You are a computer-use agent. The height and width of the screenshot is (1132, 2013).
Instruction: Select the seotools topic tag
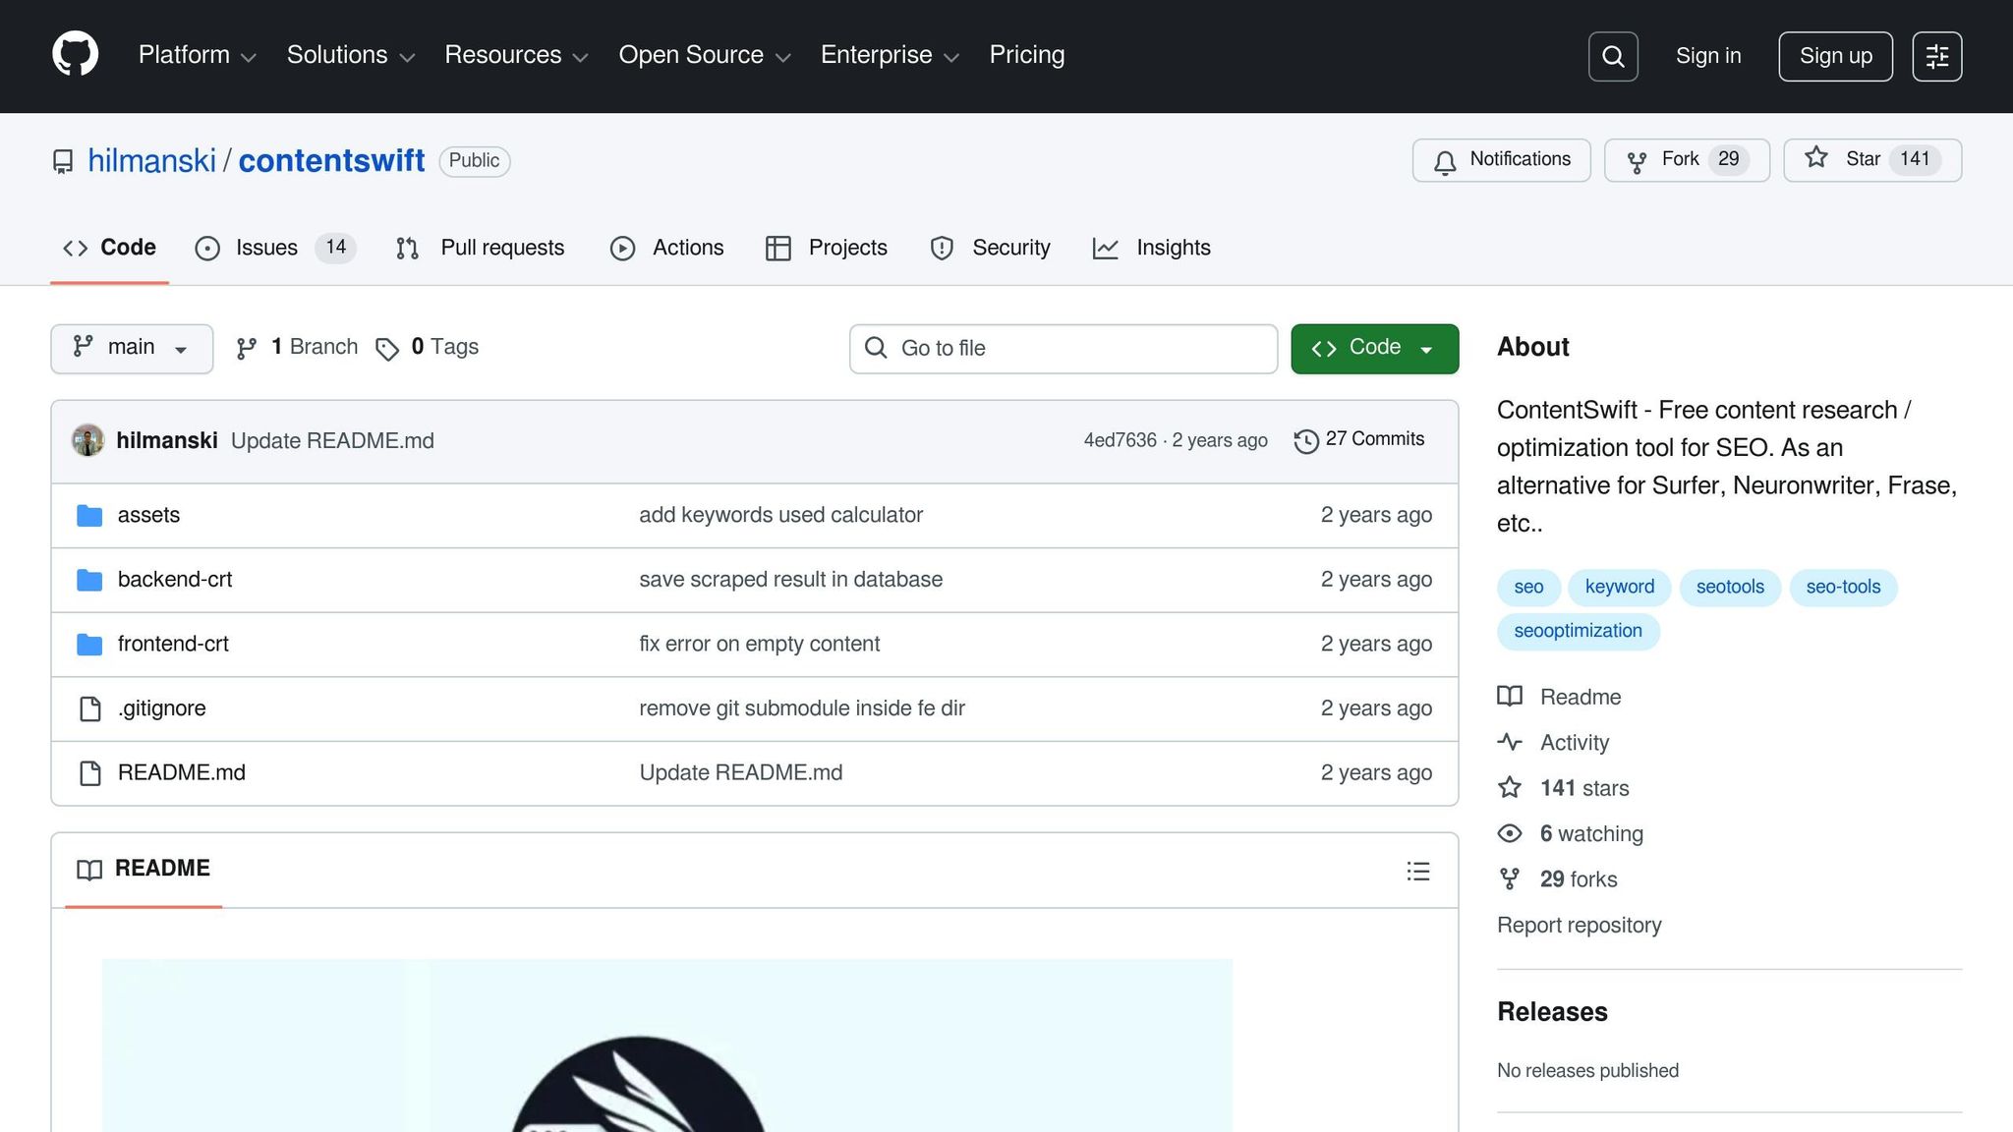(x=1729, y=587)
